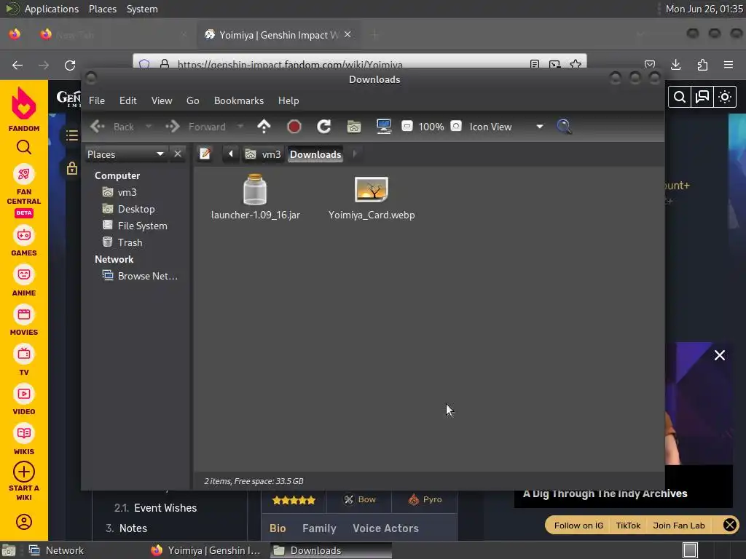Screen dimensions: 746x559
Task: Click Fandom sidebar search icon
Action: tap(24, 147)
